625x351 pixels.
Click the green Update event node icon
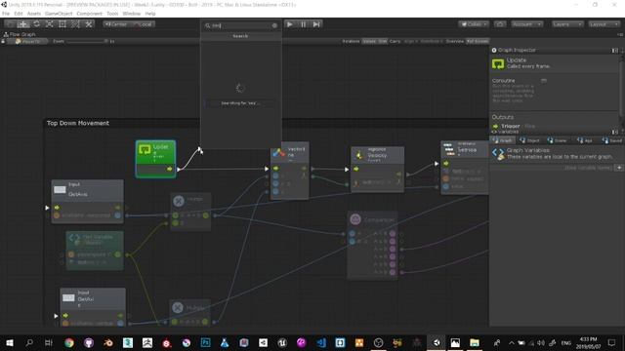[145, 149]
